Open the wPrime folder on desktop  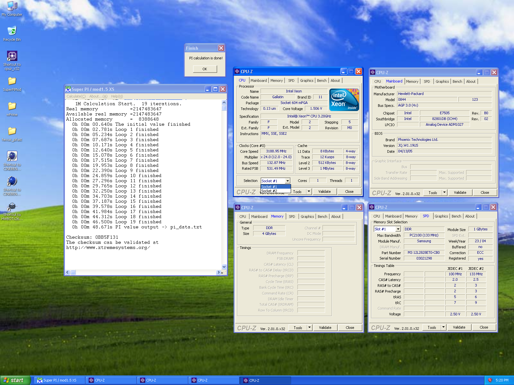point(12,106)
